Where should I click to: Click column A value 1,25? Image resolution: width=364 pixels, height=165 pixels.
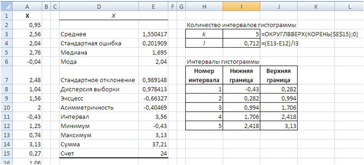(x=27, y=126)
